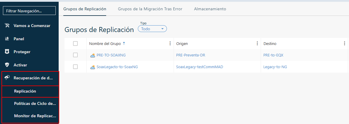Open the Legacy-to-NG destination link
Image resolution: width=349 pixels, height=124 pixels.
[275, 67]
